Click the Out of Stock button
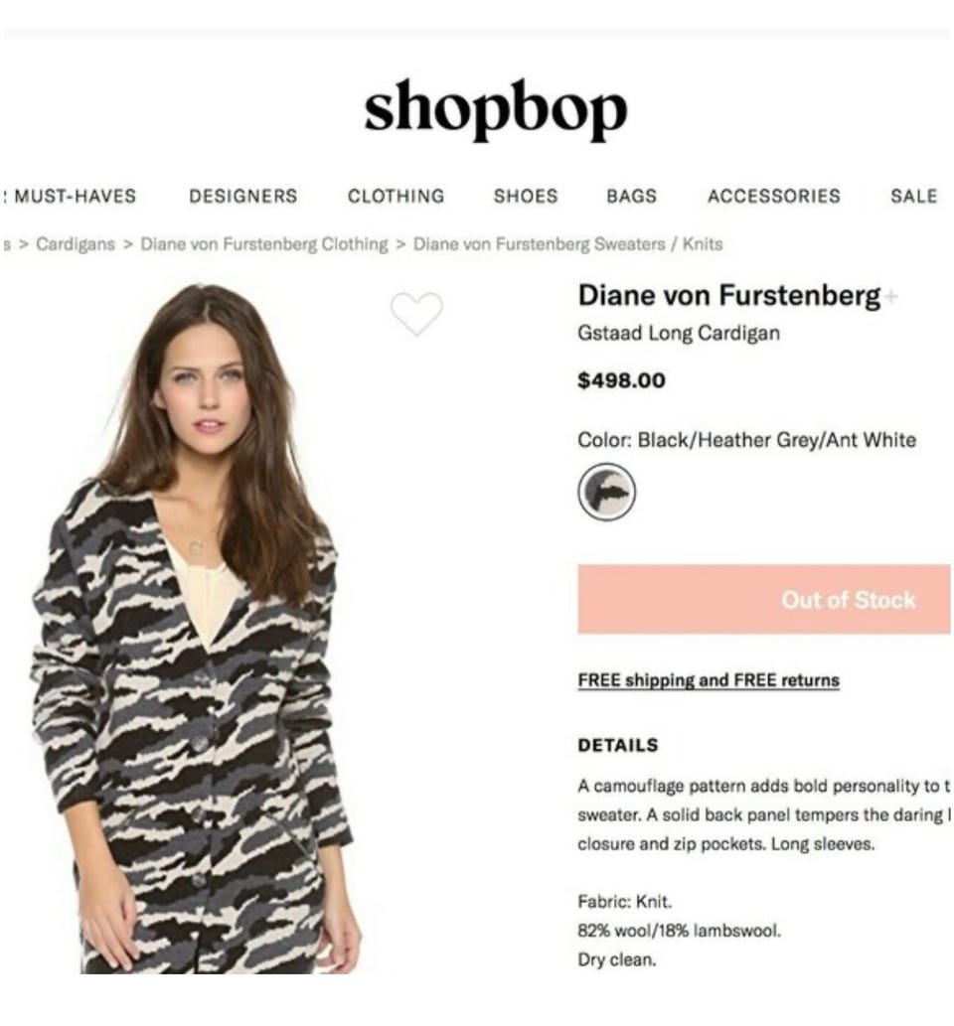 coord(763,599)
